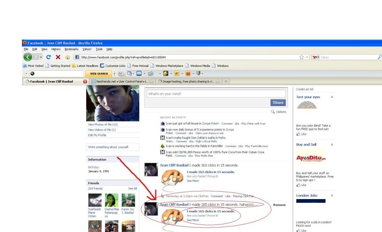Switch to the Neofriends.net tab
Image resolution: width=382 pixels, height=232 pixels.
point(119,81)
